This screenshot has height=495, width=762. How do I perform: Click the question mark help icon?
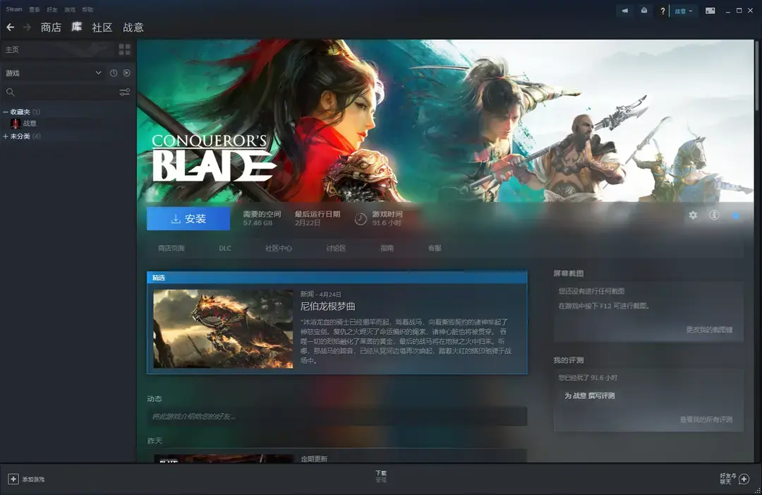[x=663, y=11]
